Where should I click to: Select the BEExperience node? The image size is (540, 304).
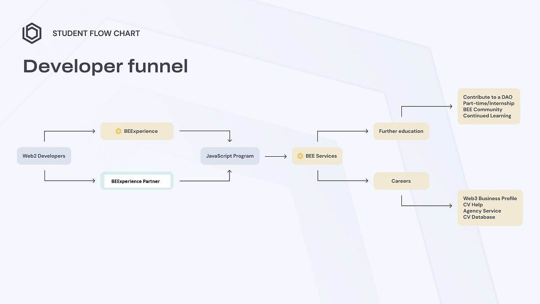tap(137, 131)
